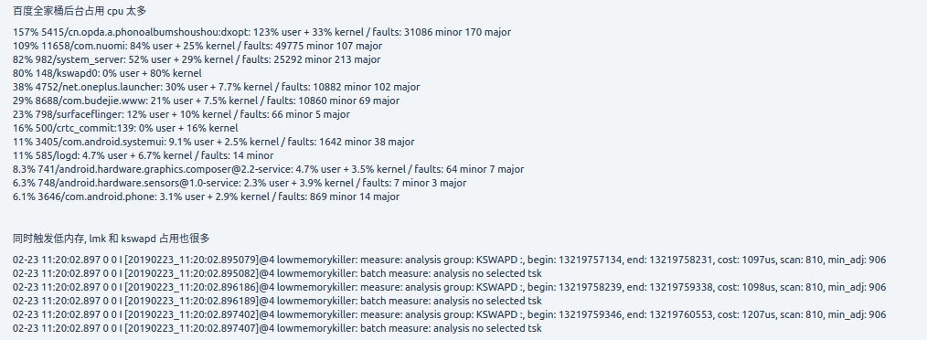The image size is (927, 340).
Task: Select the log line with cost 1207us
Action: [449, 314]
